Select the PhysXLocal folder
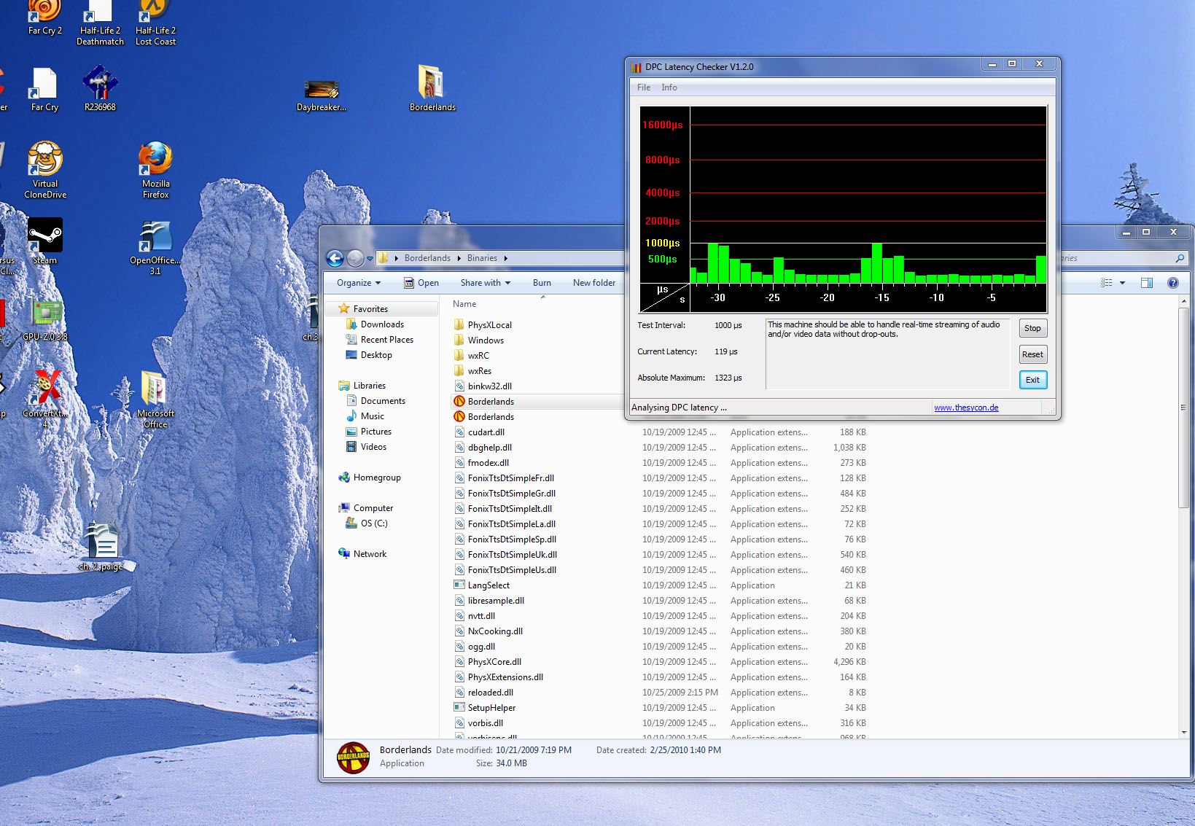The height and width of the screenshot is (826, 1195). coord(489,325)
